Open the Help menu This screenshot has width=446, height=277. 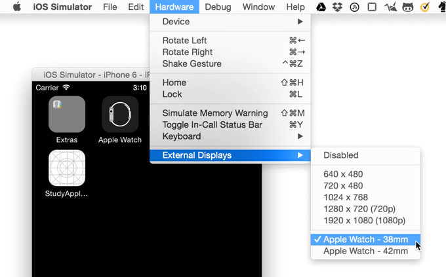(x=296, y=7)
